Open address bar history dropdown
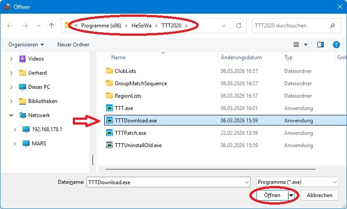The height and width of the screenshot is (209, 347). pyautogui.click(x=224, y=26)
